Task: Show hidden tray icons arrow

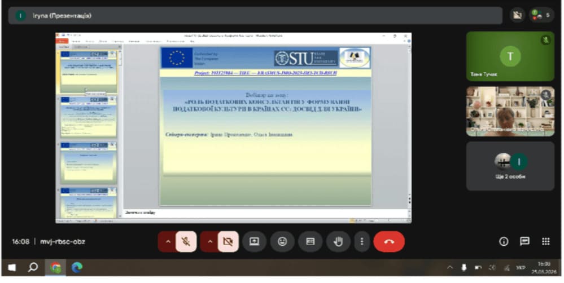Action: pos(449,268)
